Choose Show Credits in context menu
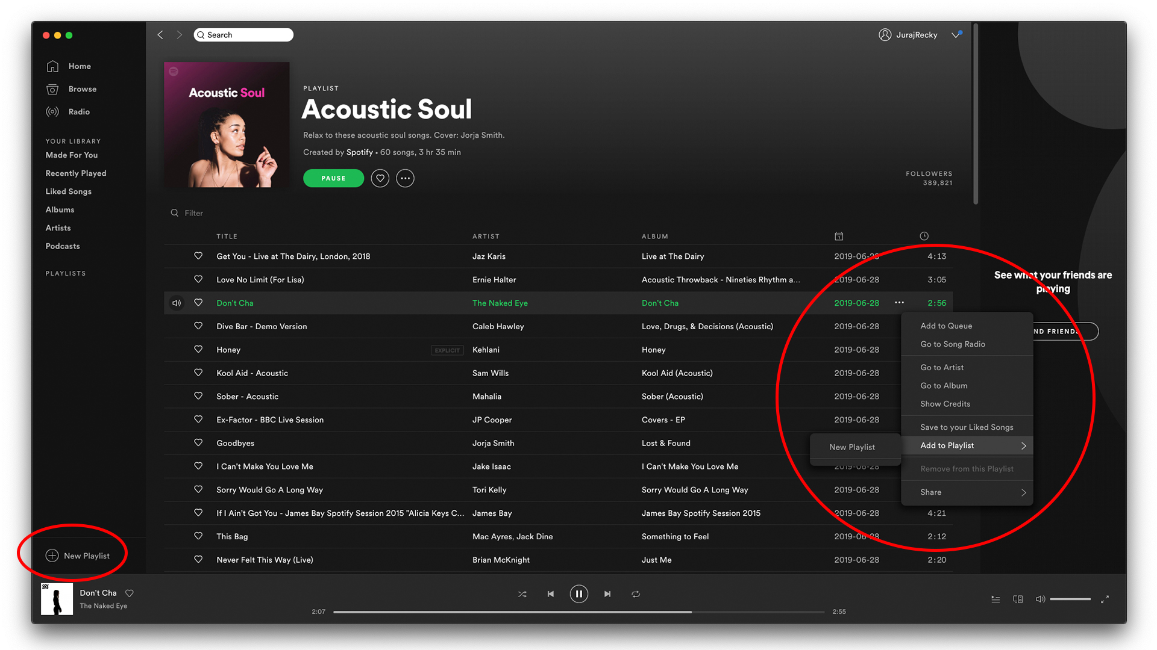Screen dimensions: 1157x650 (x=967, y=404)
